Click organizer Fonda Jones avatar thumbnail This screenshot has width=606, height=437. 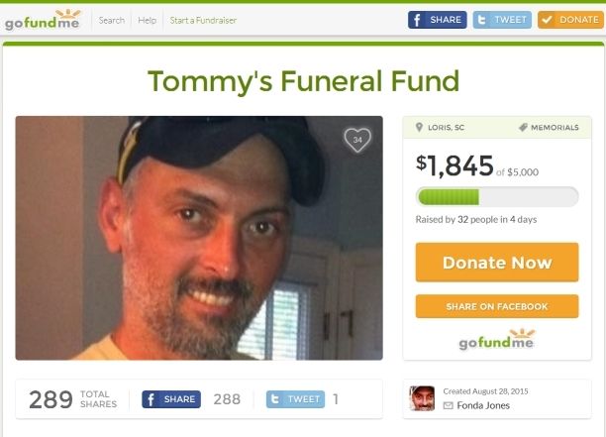click(x=422, y=398)
